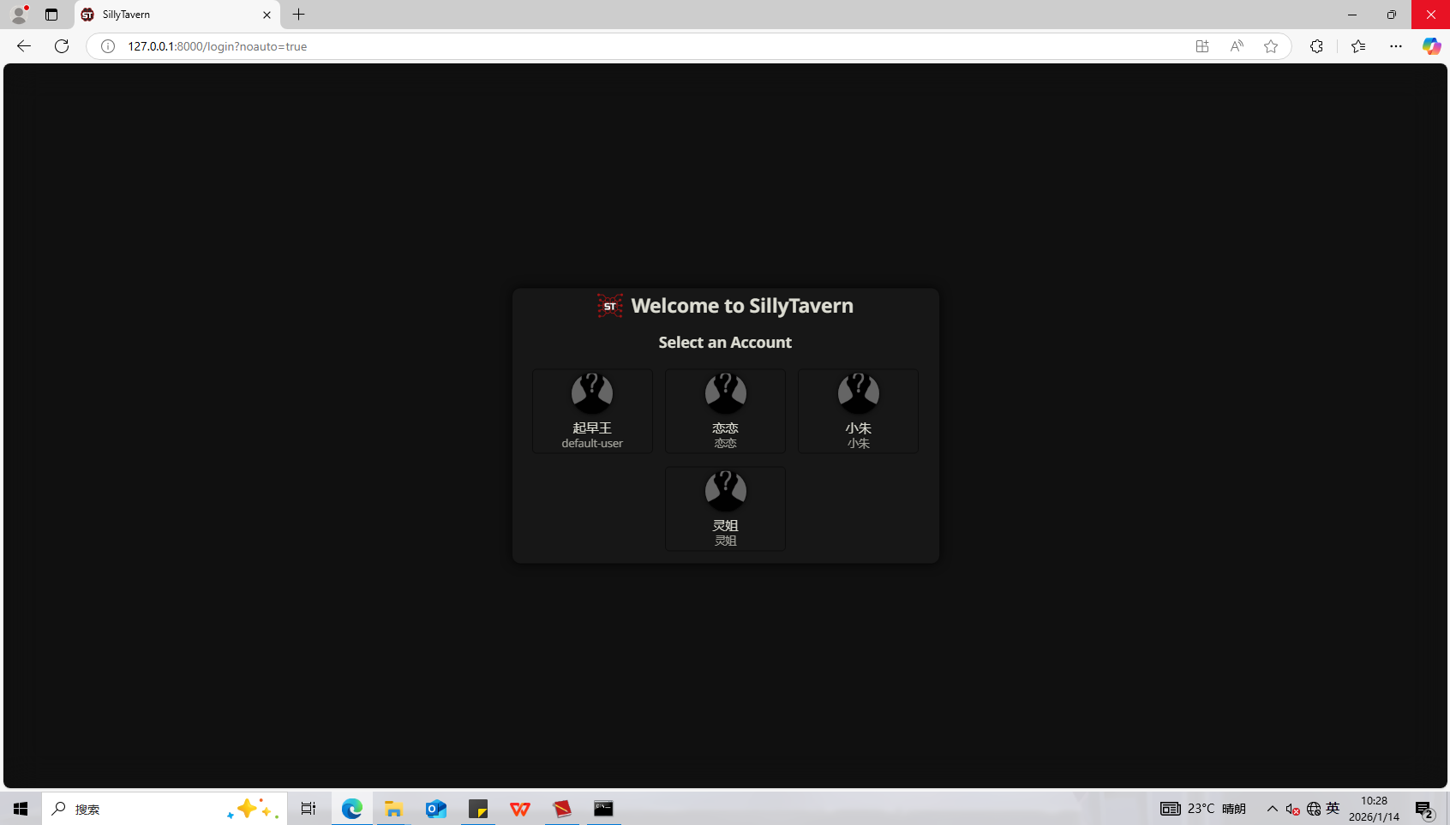The image size is (1450, 825).
Task: Open the sticky notes app on the taskbar
Action: tap(478, 809)
